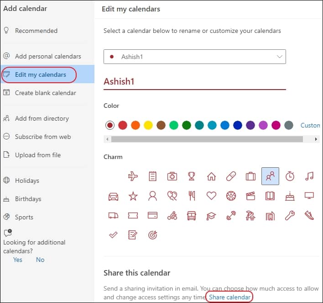Select the bus charm
The height and width of the screenshot is (303, 323).
pyautogui.click(x=192, y=216)
